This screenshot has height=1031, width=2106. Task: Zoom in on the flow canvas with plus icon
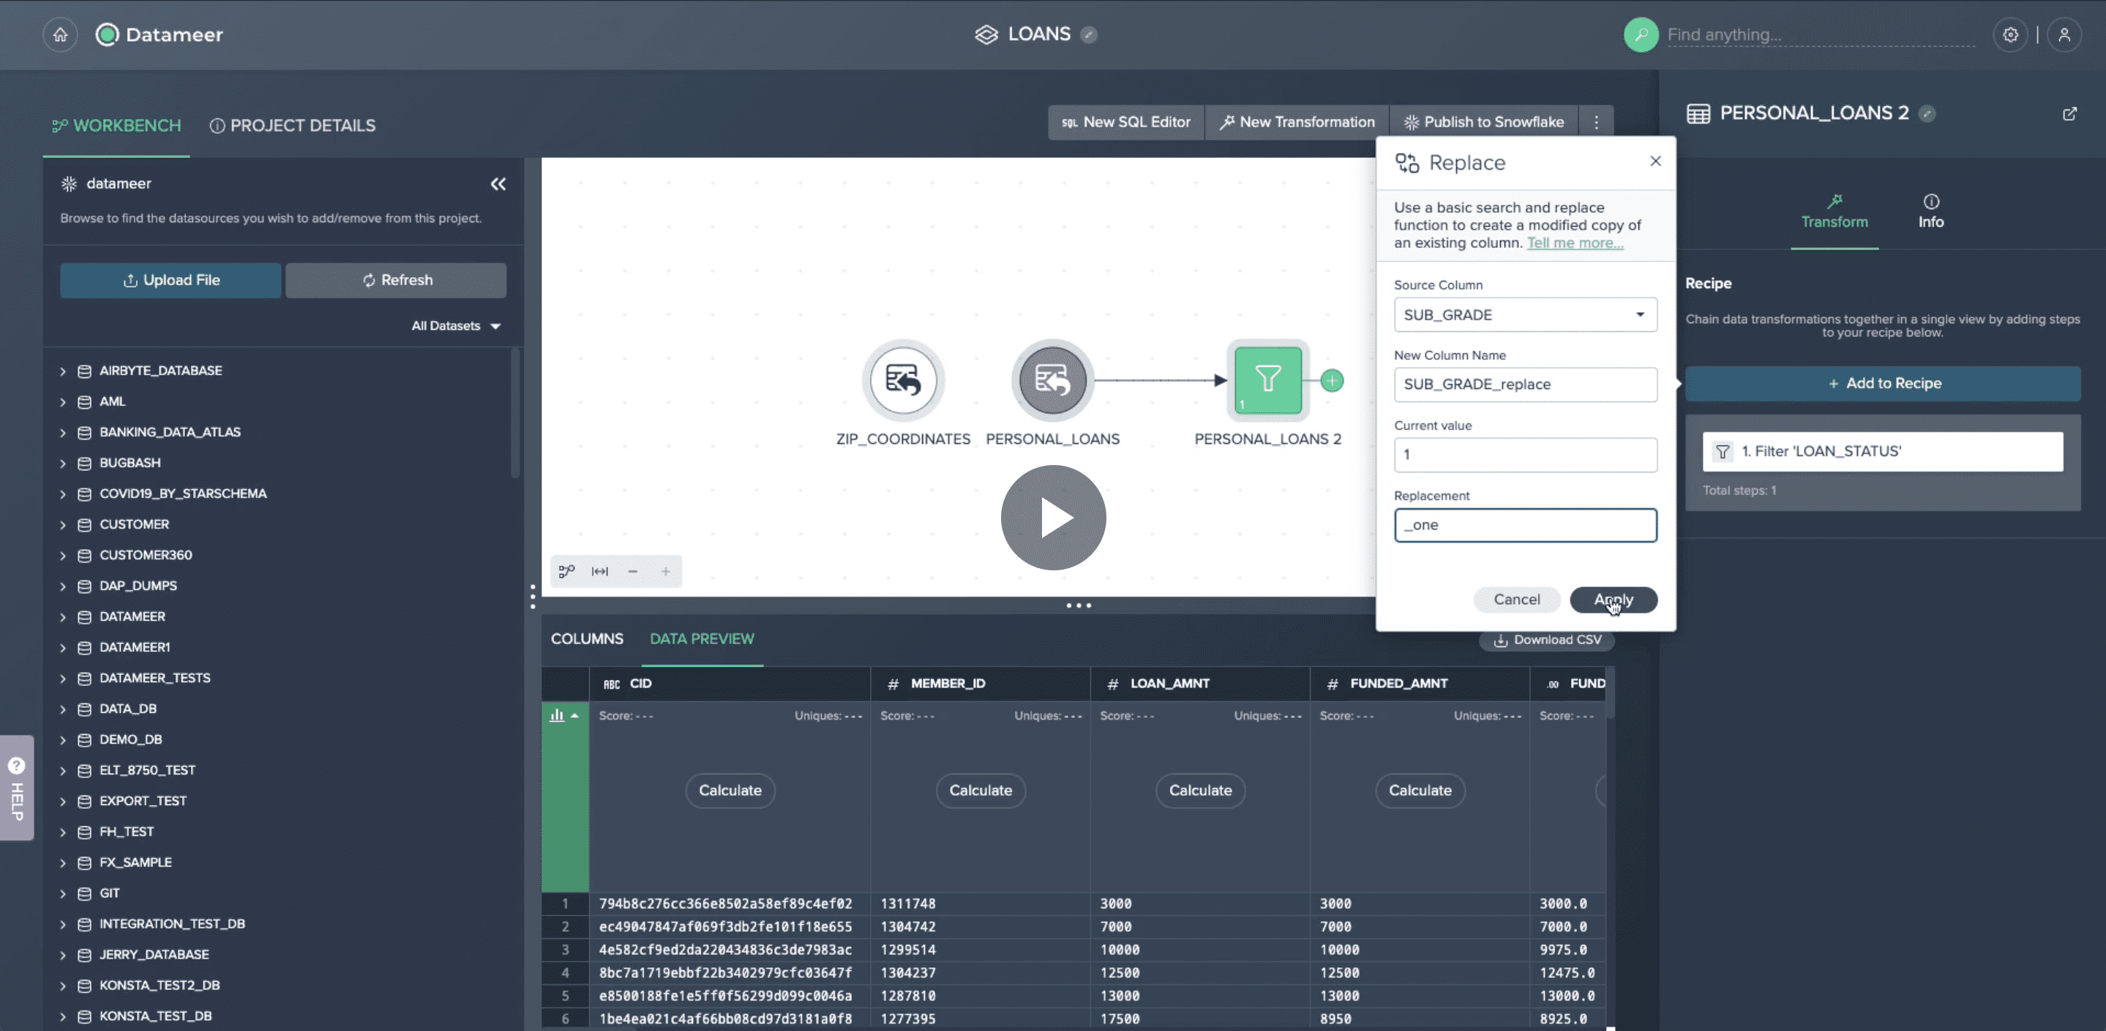pyautogui.click(x=667, y=571)
